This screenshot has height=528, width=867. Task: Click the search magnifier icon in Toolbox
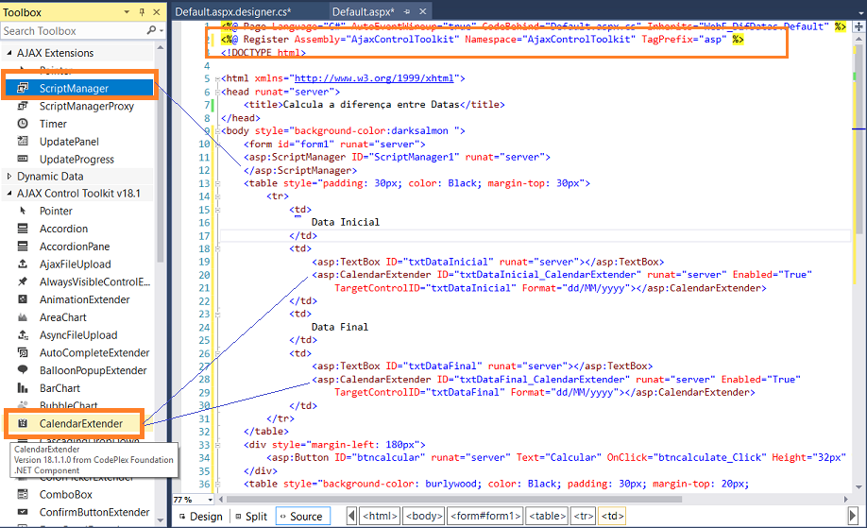pos(151,30)
